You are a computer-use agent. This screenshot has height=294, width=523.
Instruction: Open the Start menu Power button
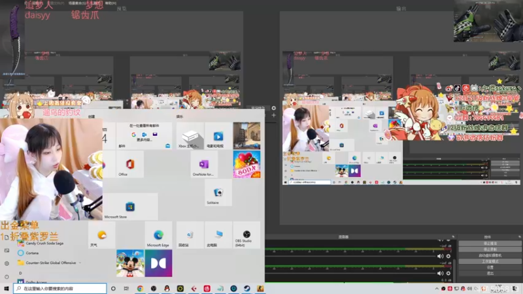point(7,276)
